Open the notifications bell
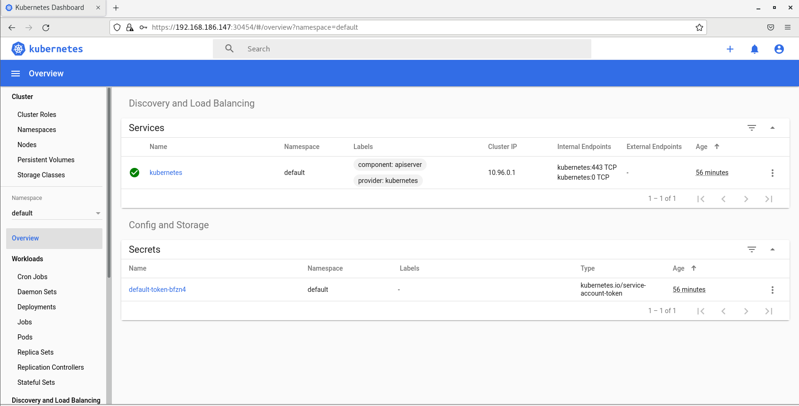 [x=754, y=49]
